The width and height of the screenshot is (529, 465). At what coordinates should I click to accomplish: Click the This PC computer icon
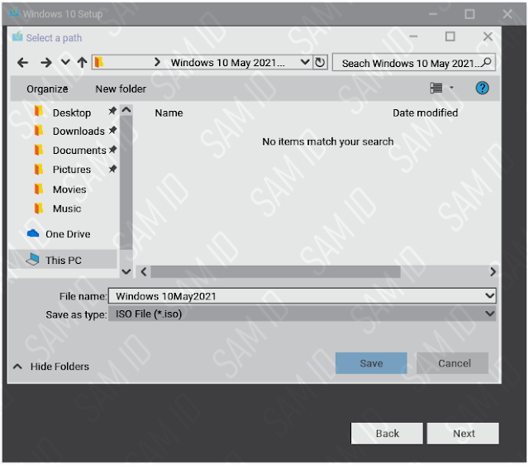33,259
